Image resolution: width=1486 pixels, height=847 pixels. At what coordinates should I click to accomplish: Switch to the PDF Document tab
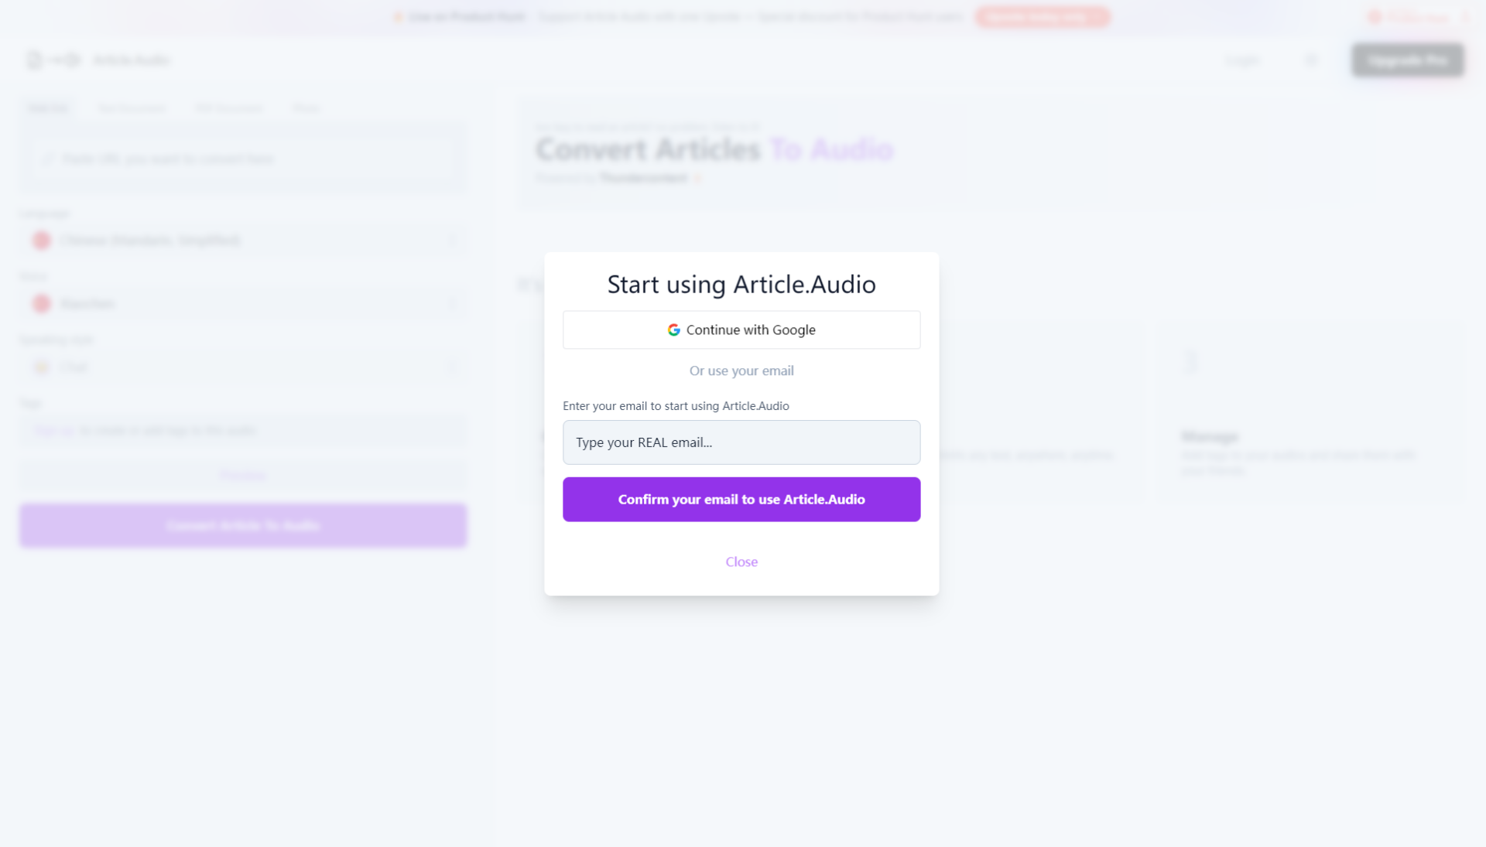[229, 108]
